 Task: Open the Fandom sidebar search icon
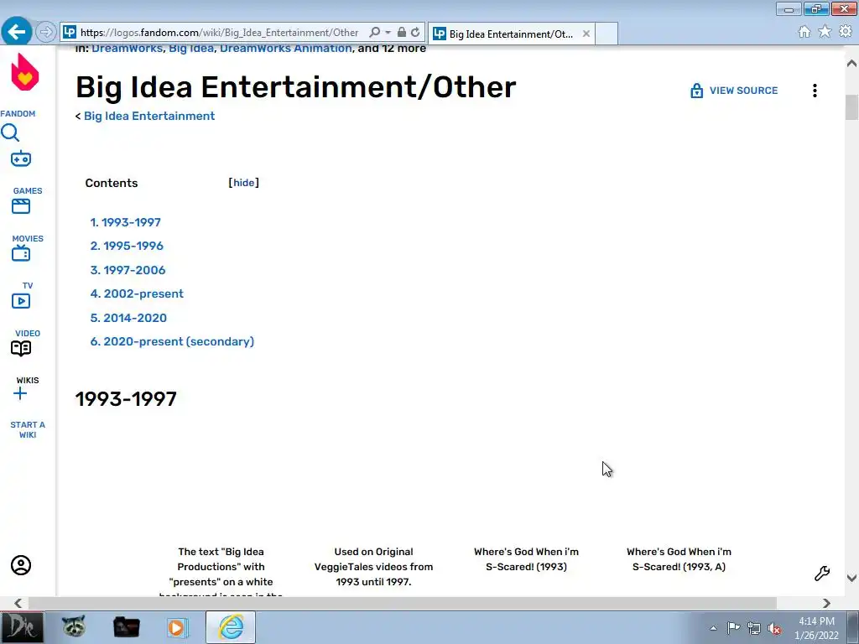click(10, 132)
